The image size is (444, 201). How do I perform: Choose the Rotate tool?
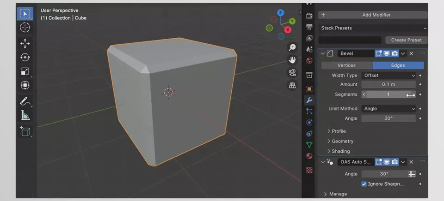[25, 57]
